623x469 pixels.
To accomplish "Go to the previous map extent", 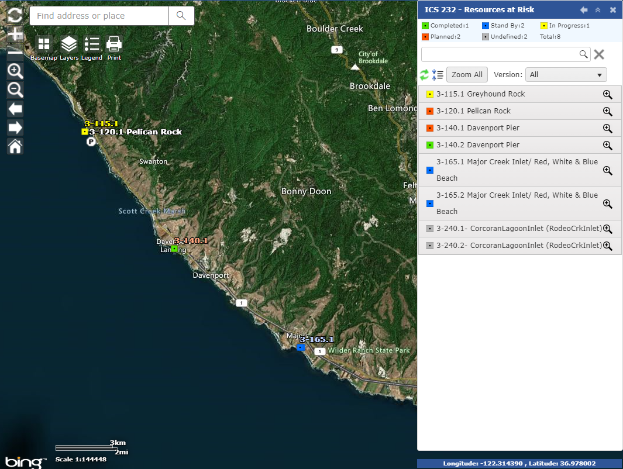I will coord(15,109).
